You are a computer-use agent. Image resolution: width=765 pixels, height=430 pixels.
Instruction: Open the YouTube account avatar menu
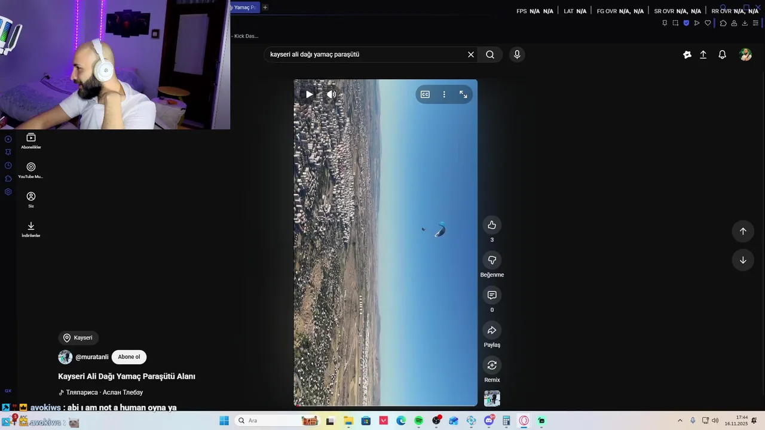click(745, 54)
